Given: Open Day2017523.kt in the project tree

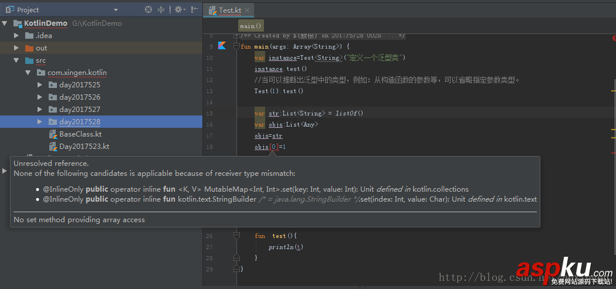Looking at the screenshot, I should 84,147.
